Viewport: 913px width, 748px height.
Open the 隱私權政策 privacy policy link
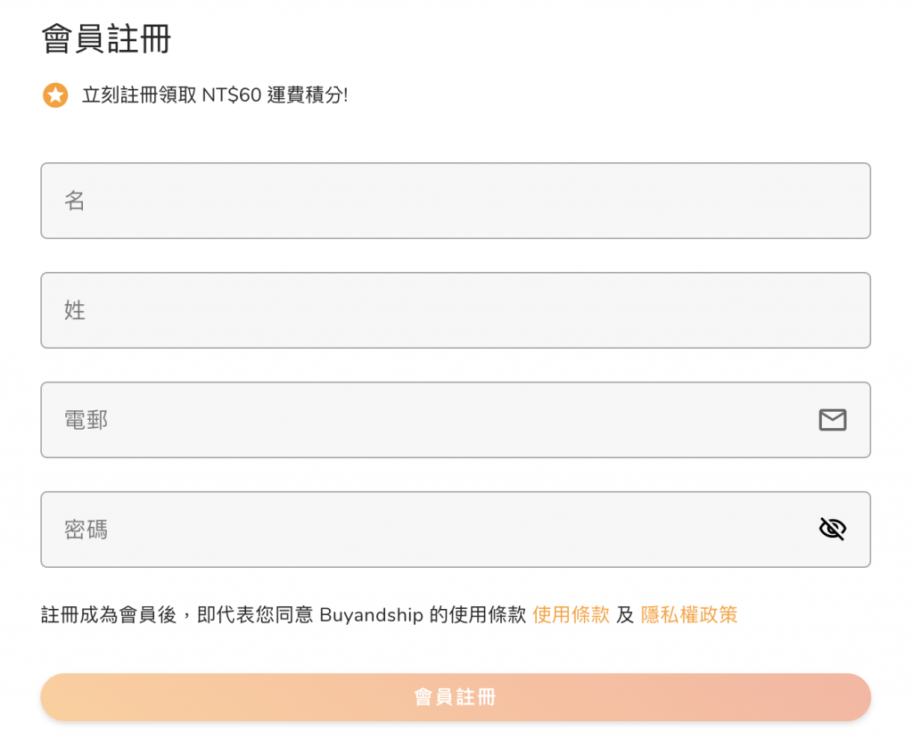[x=689, y=615]
